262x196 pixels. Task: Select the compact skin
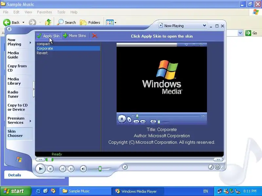(43, 44)
